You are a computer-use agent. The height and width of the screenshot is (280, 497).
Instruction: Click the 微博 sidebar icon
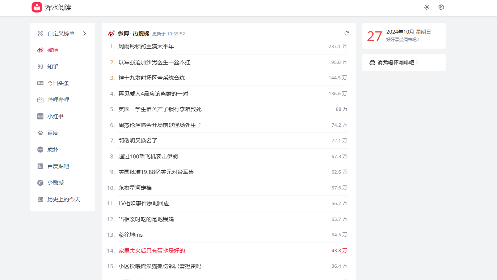pos(40,50)
